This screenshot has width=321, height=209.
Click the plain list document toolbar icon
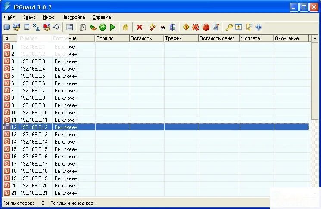(x=27, y=27)
